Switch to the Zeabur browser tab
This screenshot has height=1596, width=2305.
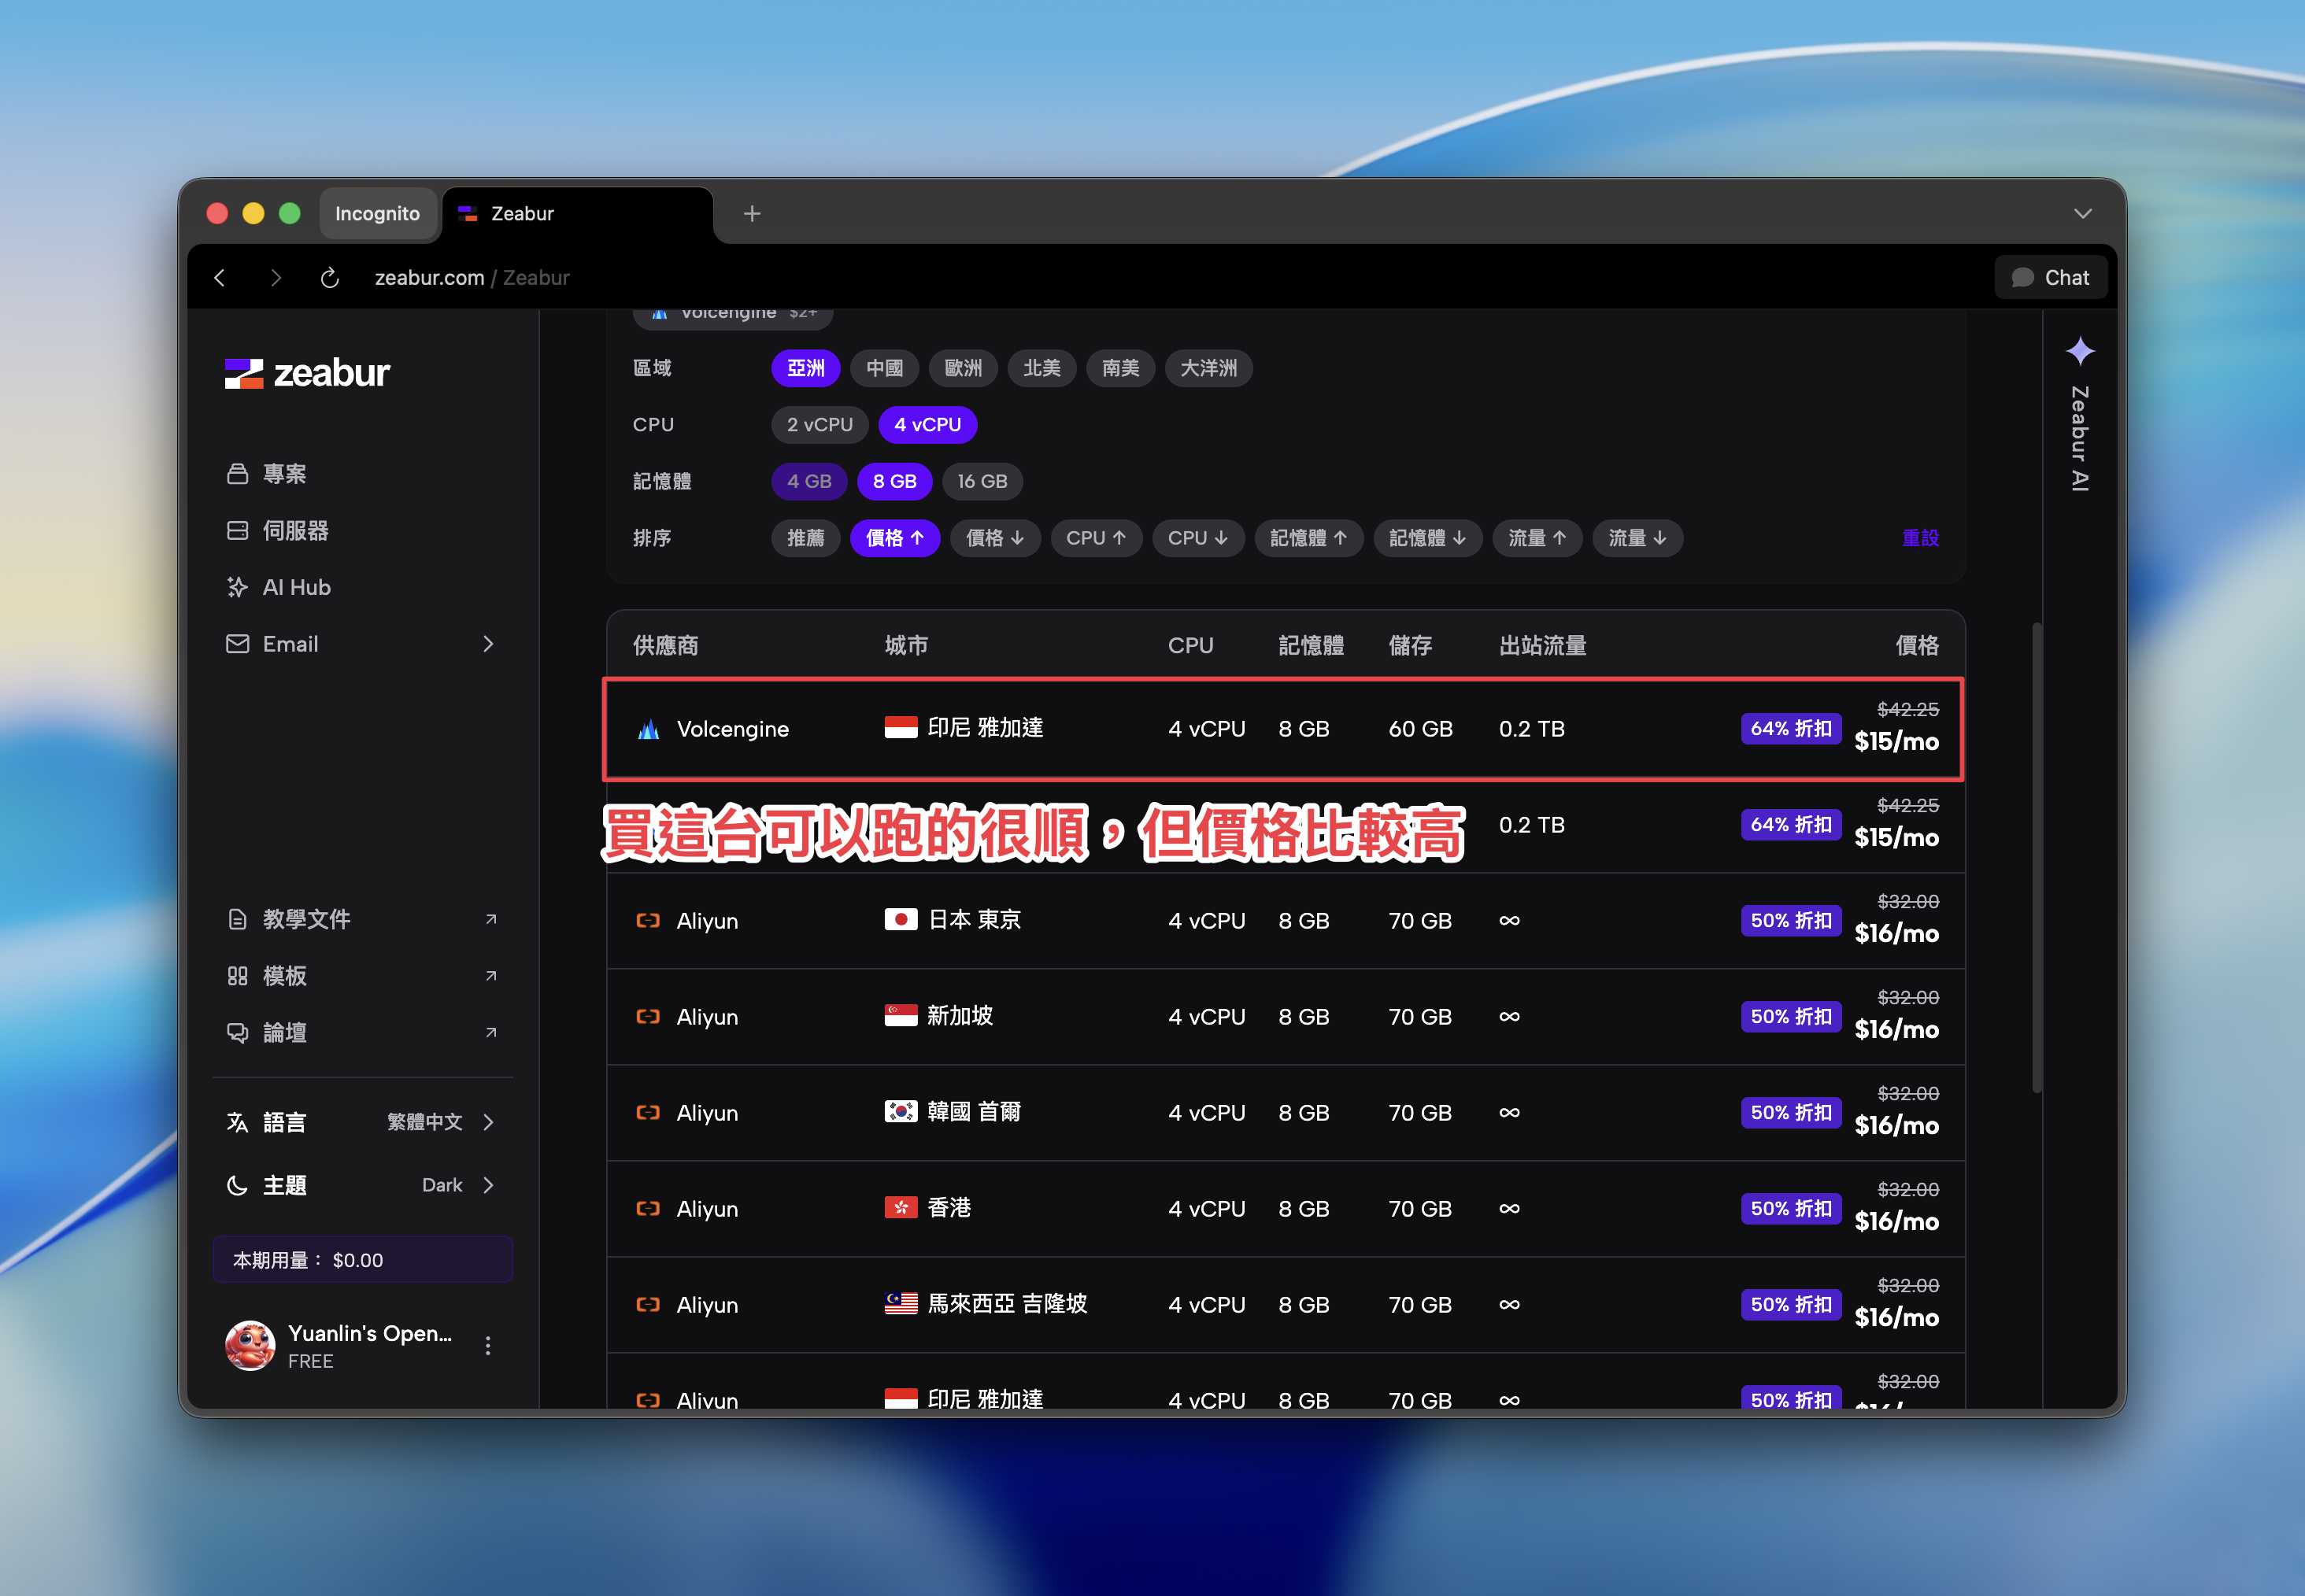pyautogui.click(x=577, y=213)
